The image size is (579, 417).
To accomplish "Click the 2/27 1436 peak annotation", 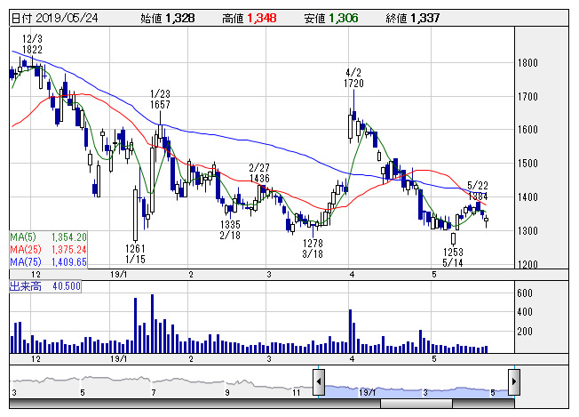I will click(x=259, y=173).
